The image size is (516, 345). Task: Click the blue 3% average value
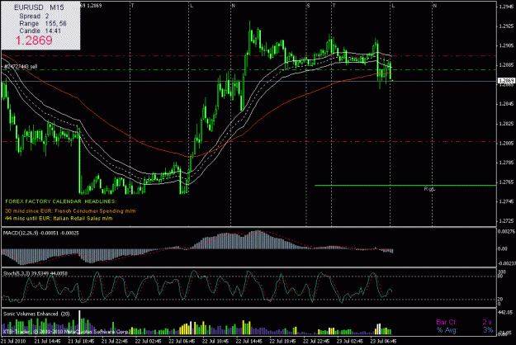[488, 329]
